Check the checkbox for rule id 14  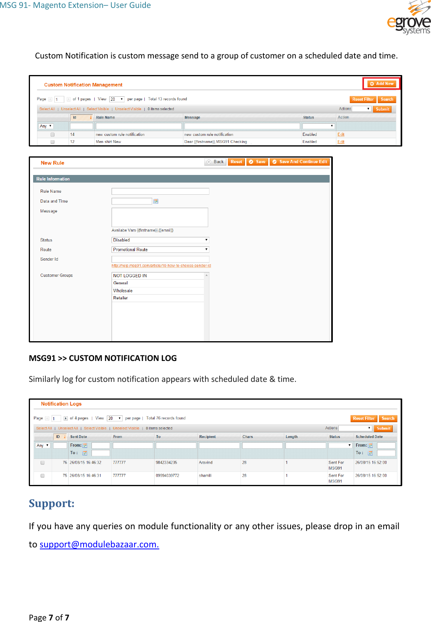point(52,135)
